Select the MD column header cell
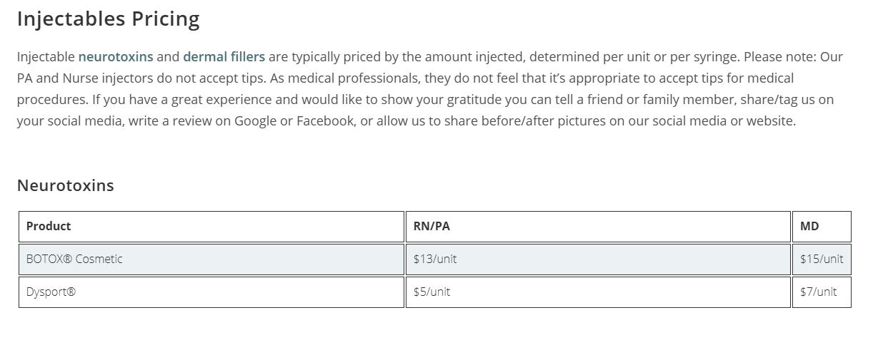The image size is (888, 345). tap(809, 226)
